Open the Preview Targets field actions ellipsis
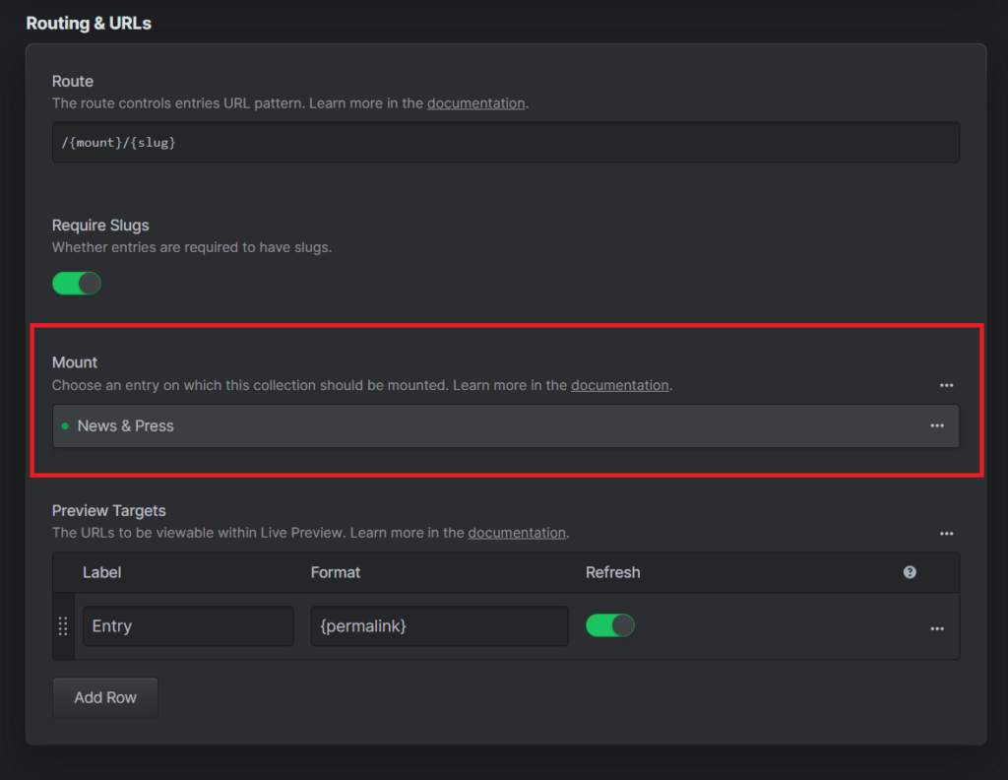 click(x=946, y=534)
